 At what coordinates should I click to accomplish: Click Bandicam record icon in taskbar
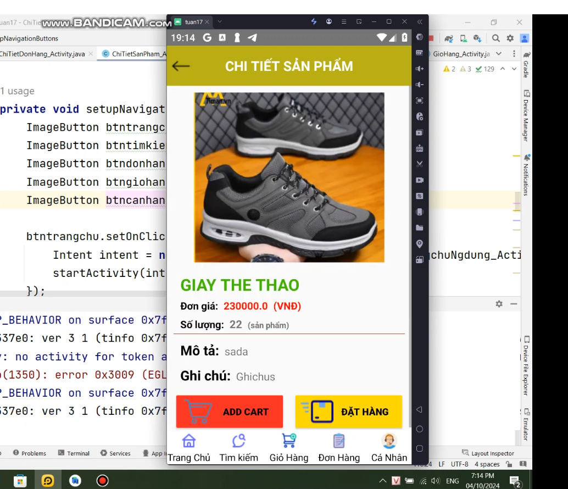103,481
